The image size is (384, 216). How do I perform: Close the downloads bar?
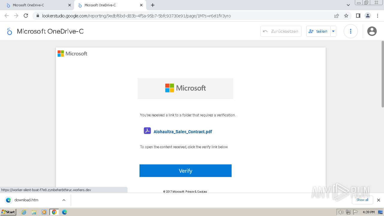[379, 200]
